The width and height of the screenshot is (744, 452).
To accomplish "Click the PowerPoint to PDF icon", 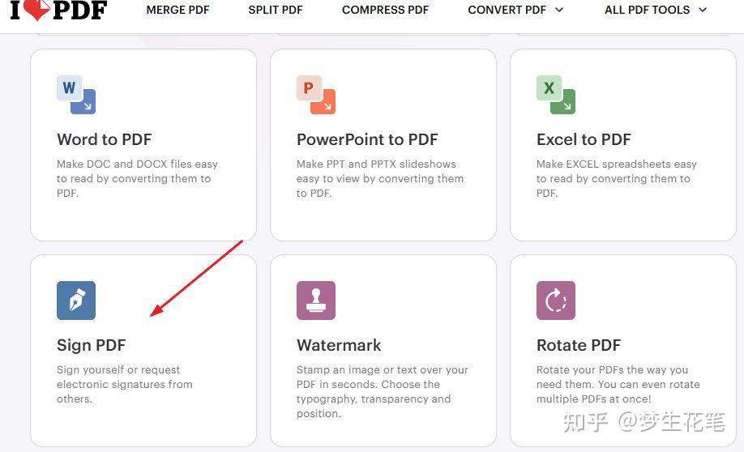I will [x=316, y=95].
